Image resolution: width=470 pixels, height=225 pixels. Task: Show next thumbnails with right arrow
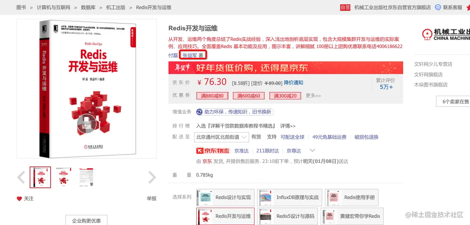coord(152,177)
